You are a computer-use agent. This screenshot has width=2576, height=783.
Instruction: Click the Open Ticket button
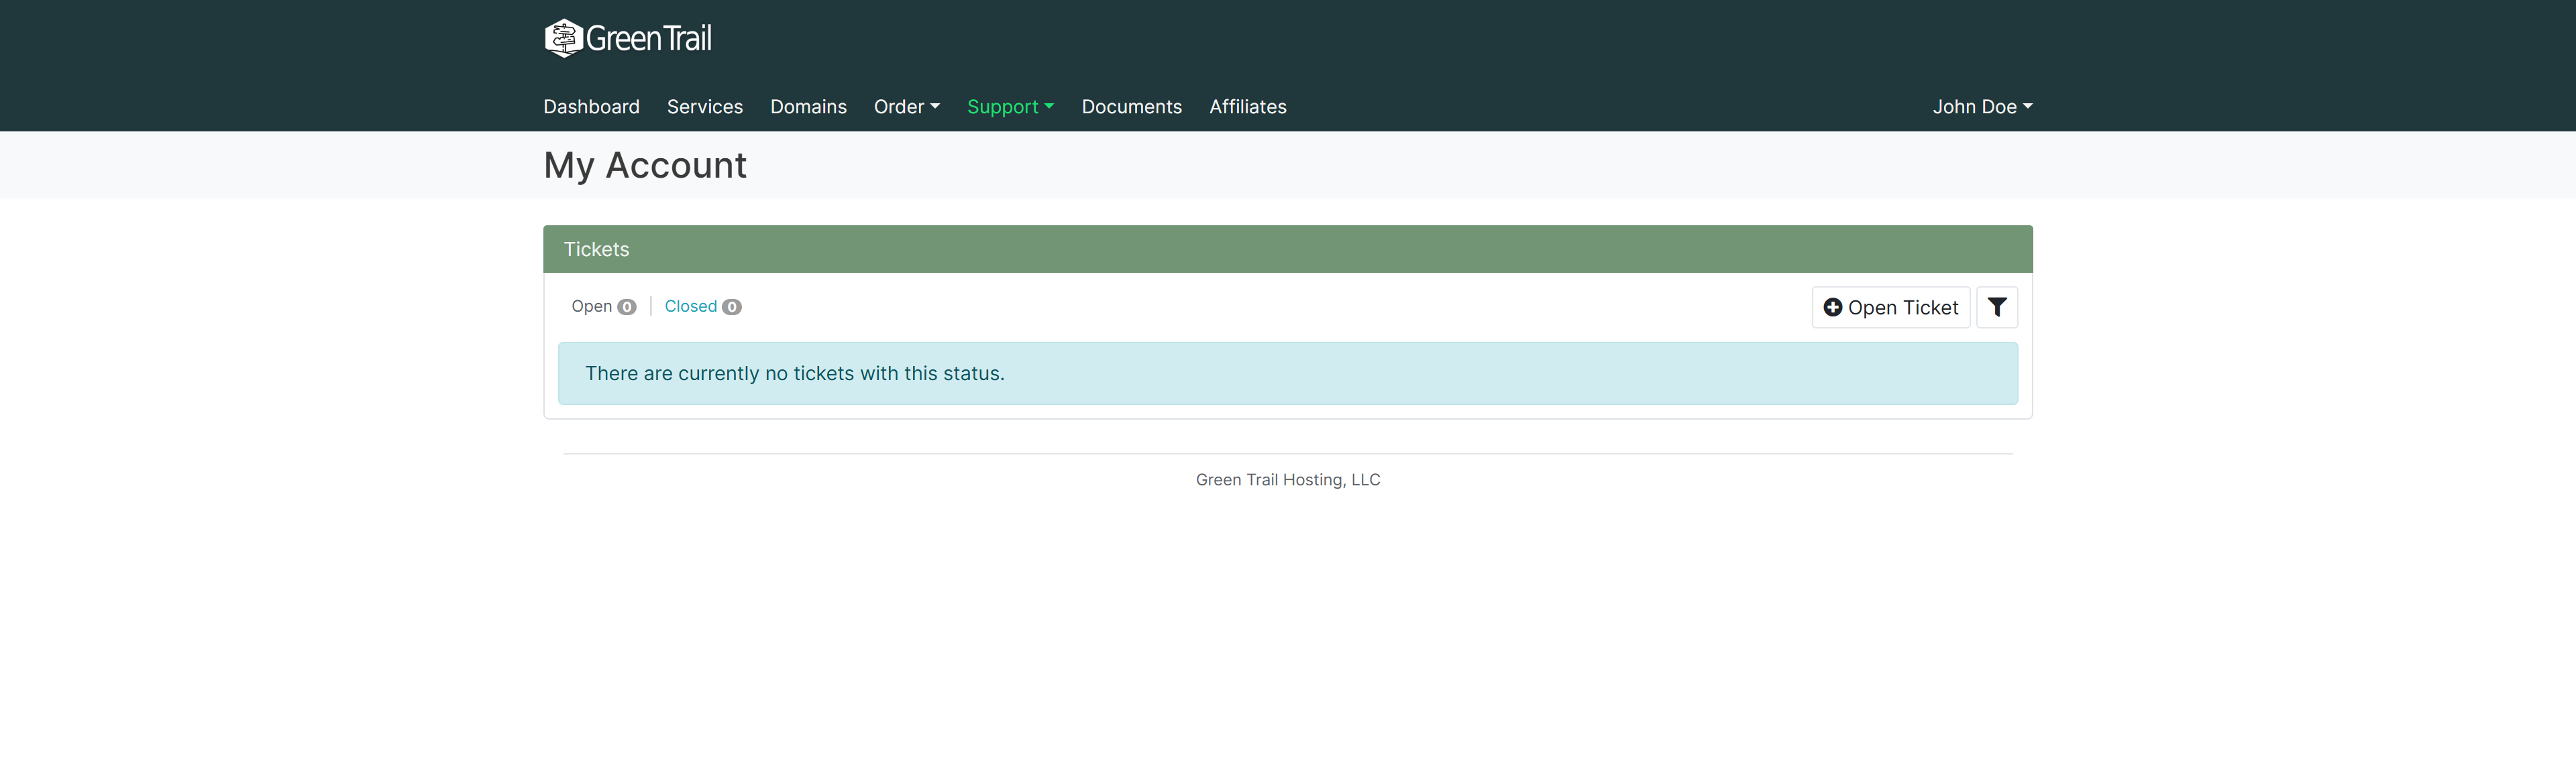pyautogui.click(x=1890, y=308)
